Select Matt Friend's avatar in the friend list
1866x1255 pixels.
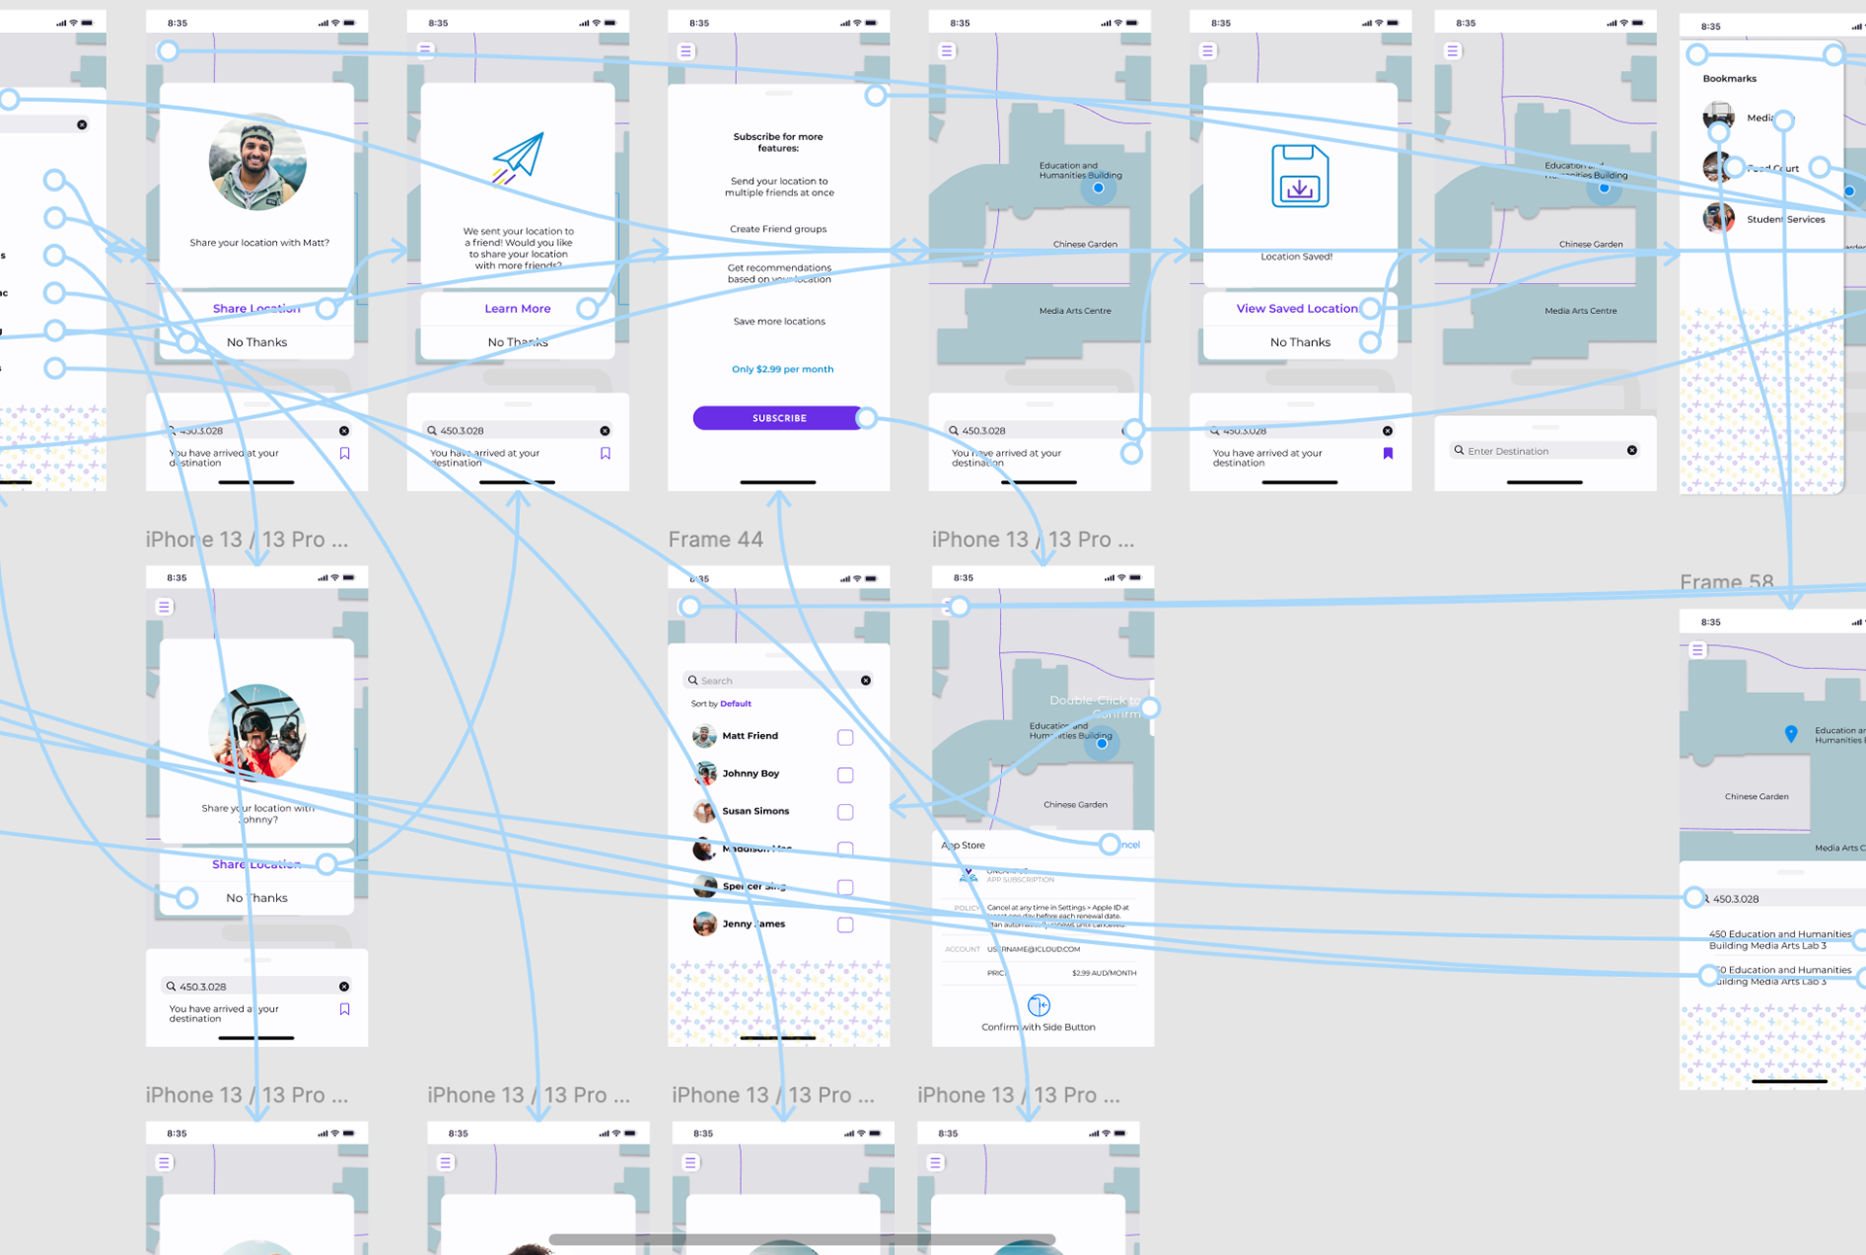coord(705,736)
